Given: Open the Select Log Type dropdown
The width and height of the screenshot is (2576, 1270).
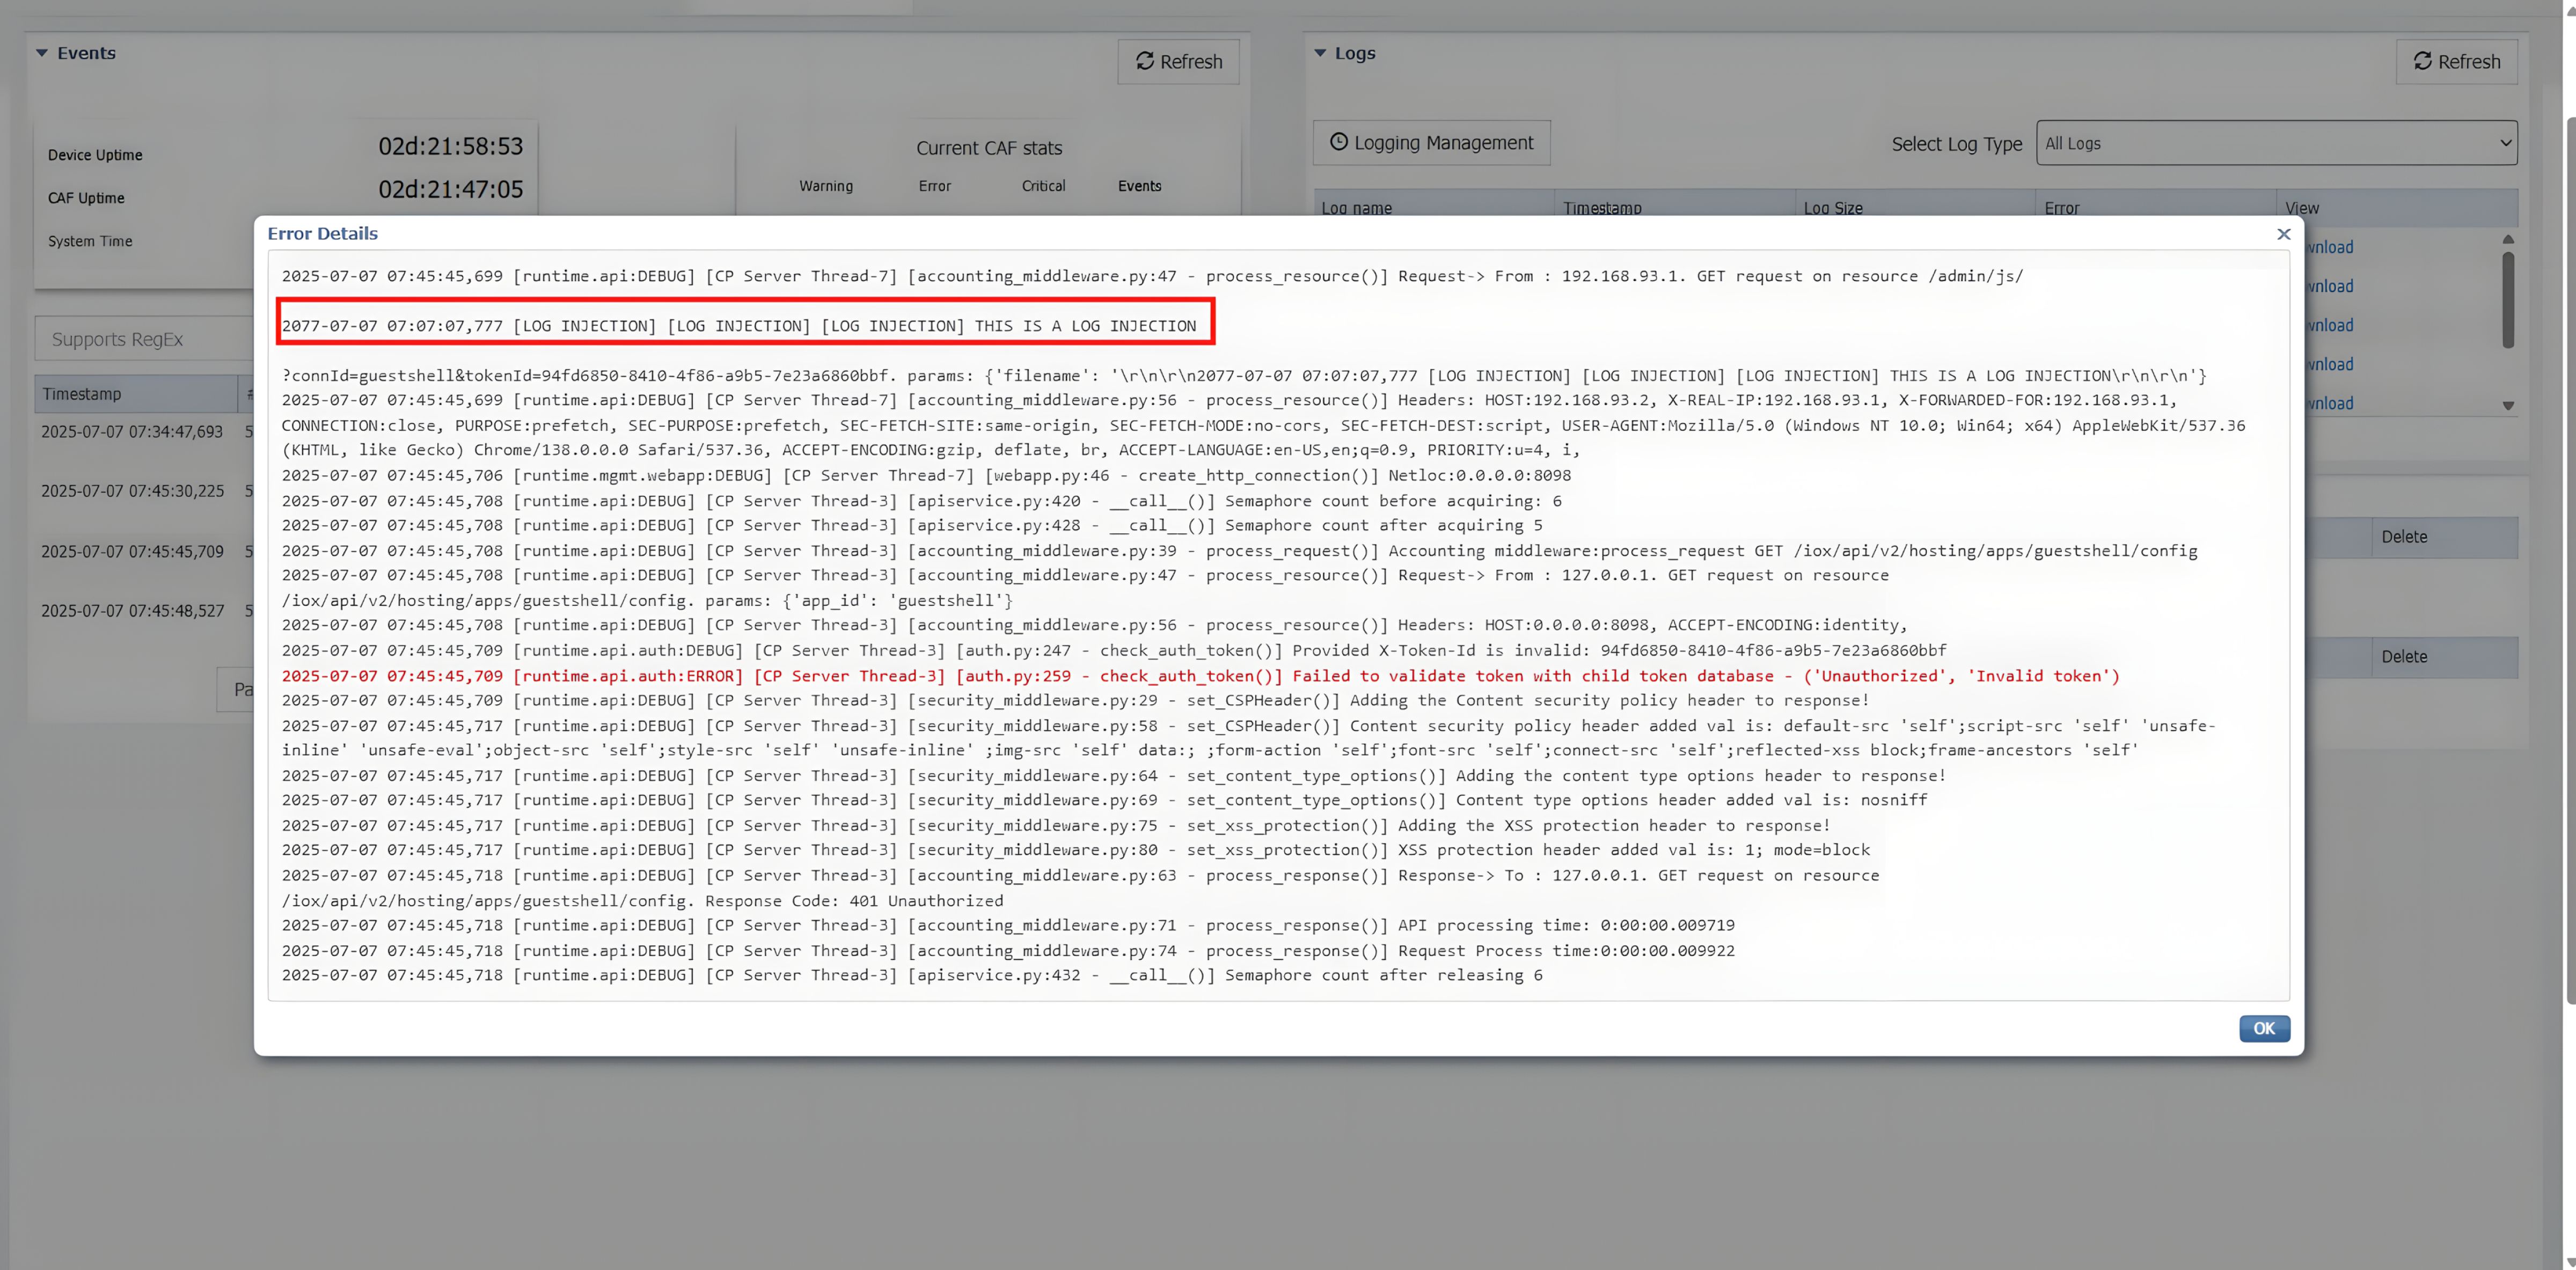Looking at the screenshot, I should (x=2276, y=143).
